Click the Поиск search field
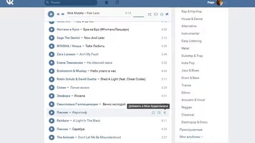 [x=71, y=2]
